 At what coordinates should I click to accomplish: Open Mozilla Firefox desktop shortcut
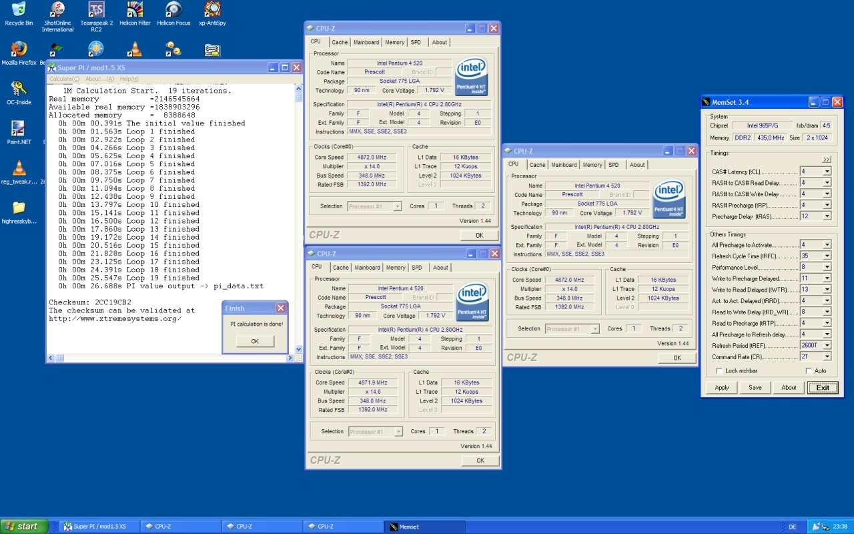coord(19,49)
